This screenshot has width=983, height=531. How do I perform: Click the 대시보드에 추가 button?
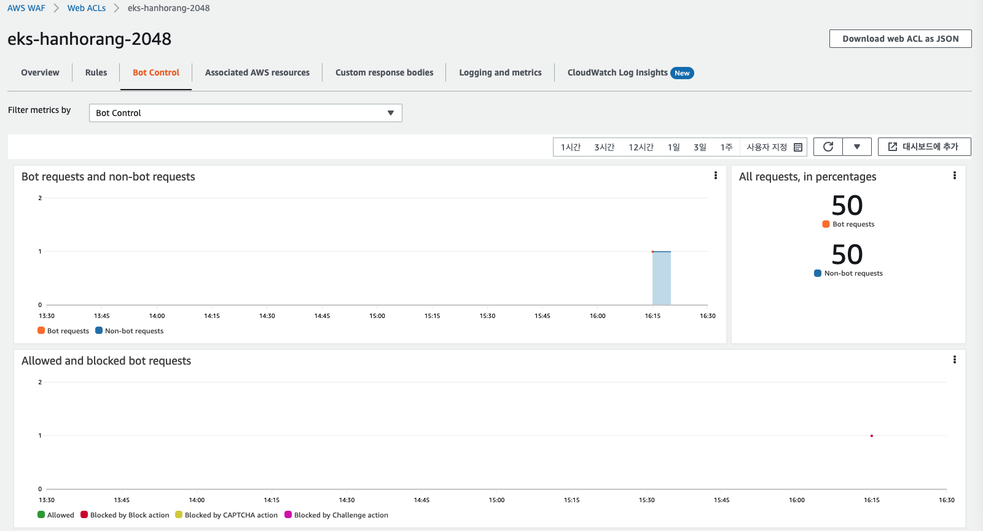[x=925, y=147]
